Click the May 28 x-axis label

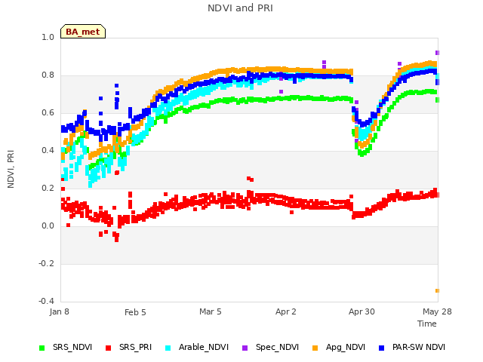coord(437,311)
